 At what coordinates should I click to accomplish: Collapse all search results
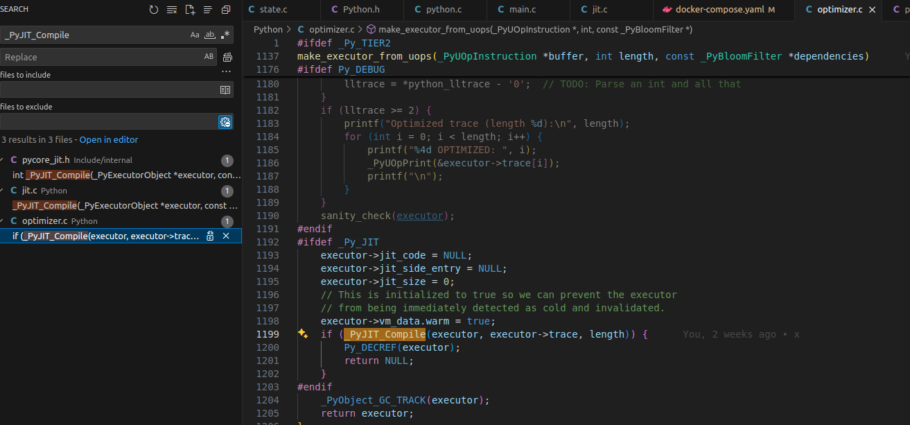click(225, 10)
